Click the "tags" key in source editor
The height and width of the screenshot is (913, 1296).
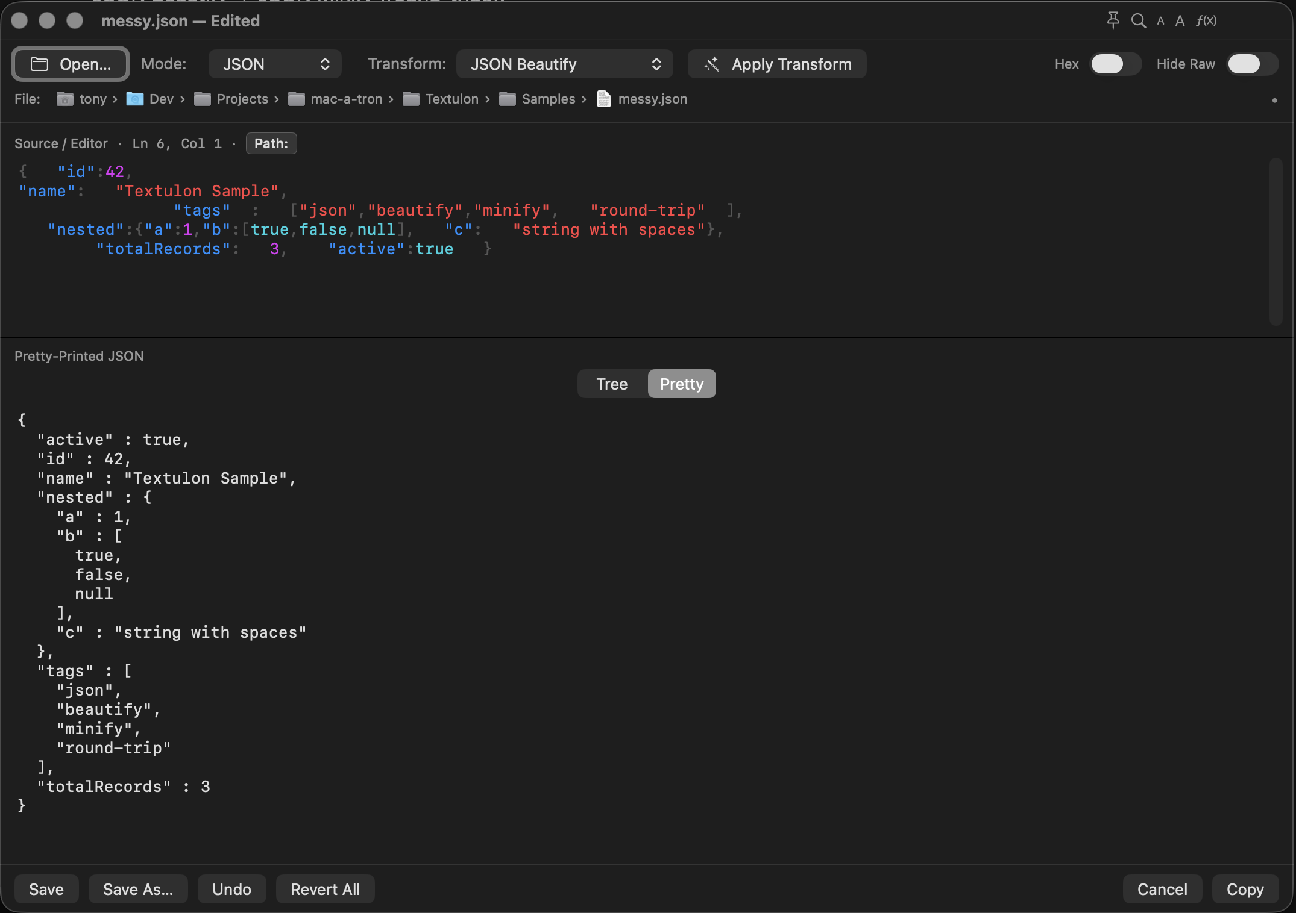[202, 210]
